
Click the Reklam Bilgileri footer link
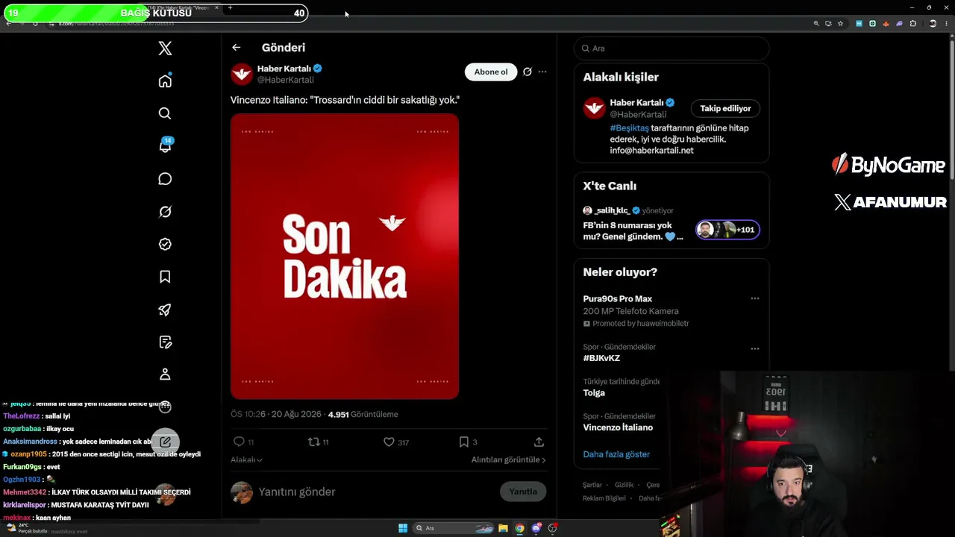[604, 498]
